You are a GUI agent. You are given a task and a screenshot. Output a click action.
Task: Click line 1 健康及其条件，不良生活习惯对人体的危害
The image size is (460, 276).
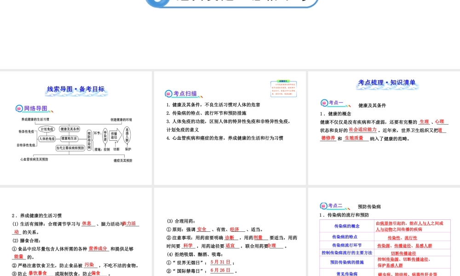click(x=213, y=105)
